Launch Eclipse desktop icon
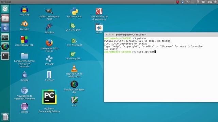Image resolution: width=218 pixels, height=122 pixels. 25,107
